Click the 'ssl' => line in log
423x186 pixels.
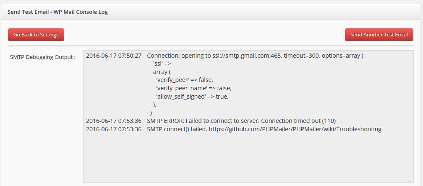(162, 64)
